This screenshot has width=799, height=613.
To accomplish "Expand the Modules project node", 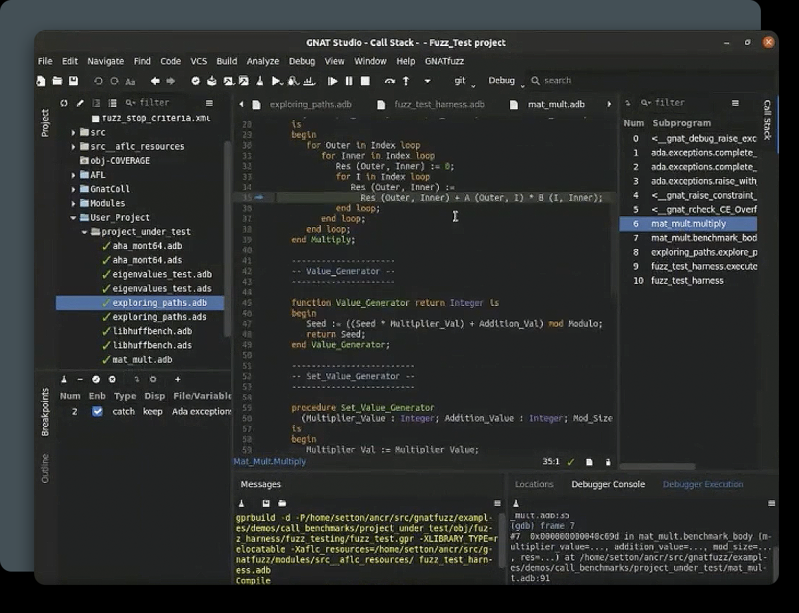I will [74, 204].
